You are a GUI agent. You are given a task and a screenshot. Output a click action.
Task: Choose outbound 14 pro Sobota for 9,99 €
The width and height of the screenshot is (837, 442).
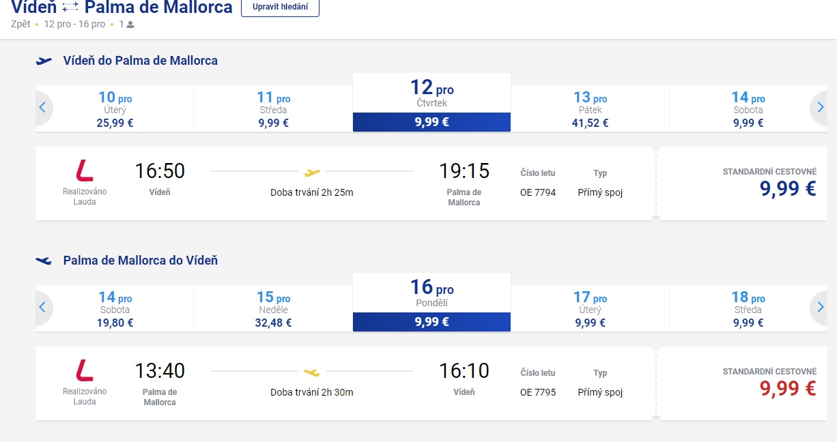pyautogui.click(x=748, y=109)
